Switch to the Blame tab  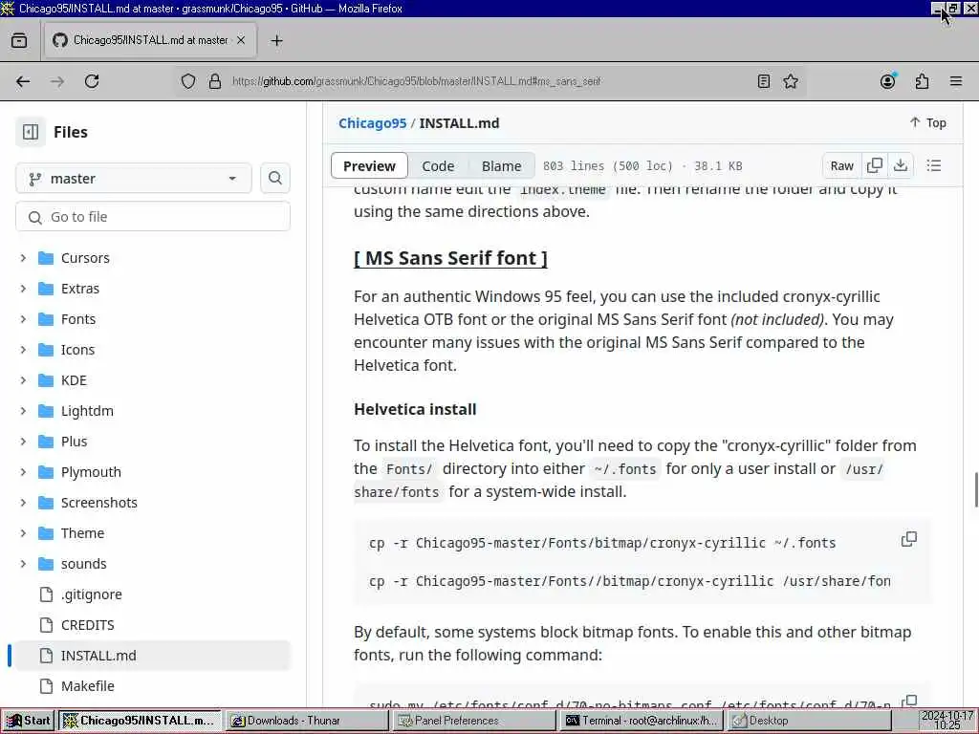(x=501, y=166)
